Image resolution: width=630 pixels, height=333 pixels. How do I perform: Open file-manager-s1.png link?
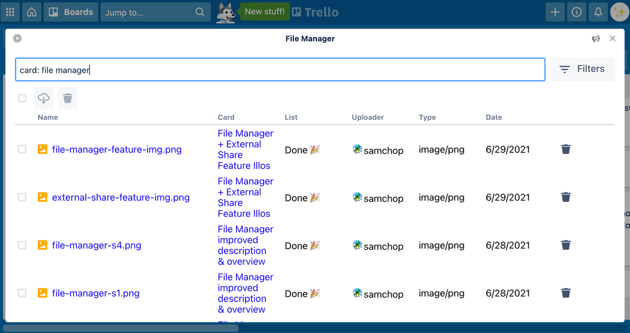pos(96,293)
